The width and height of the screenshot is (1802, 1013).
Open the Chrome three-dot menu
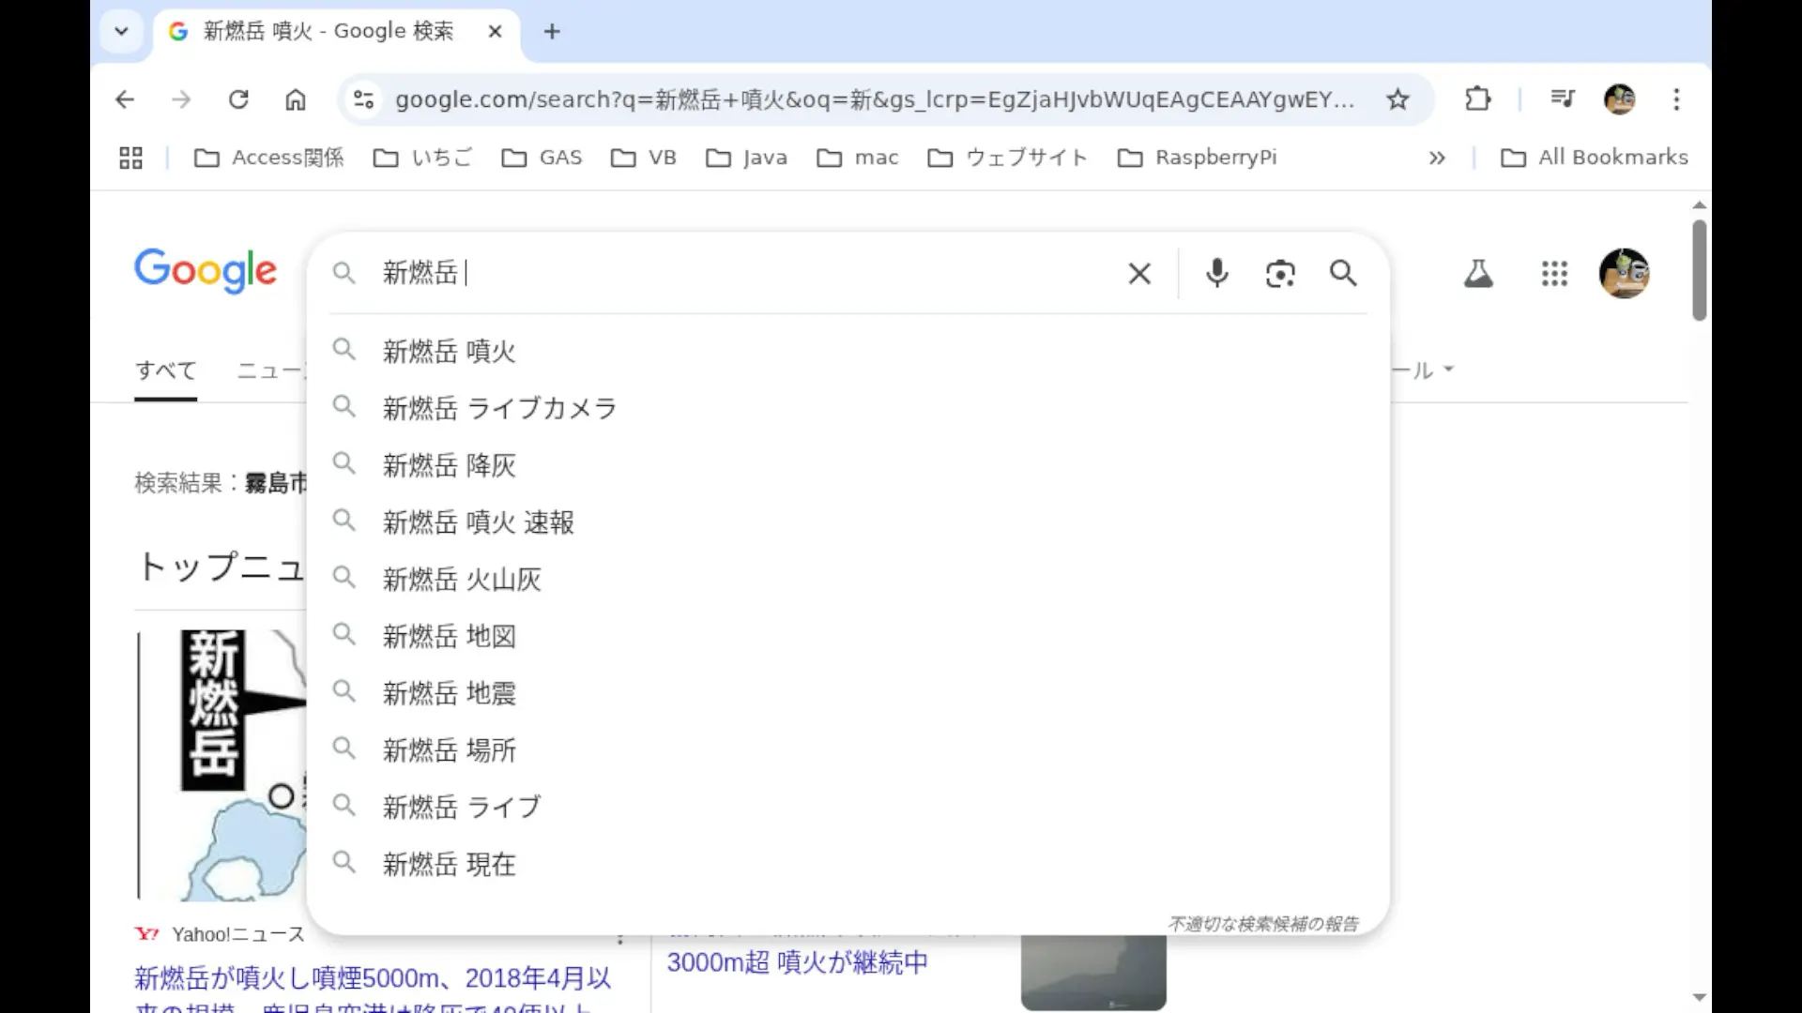(1676, 99)
